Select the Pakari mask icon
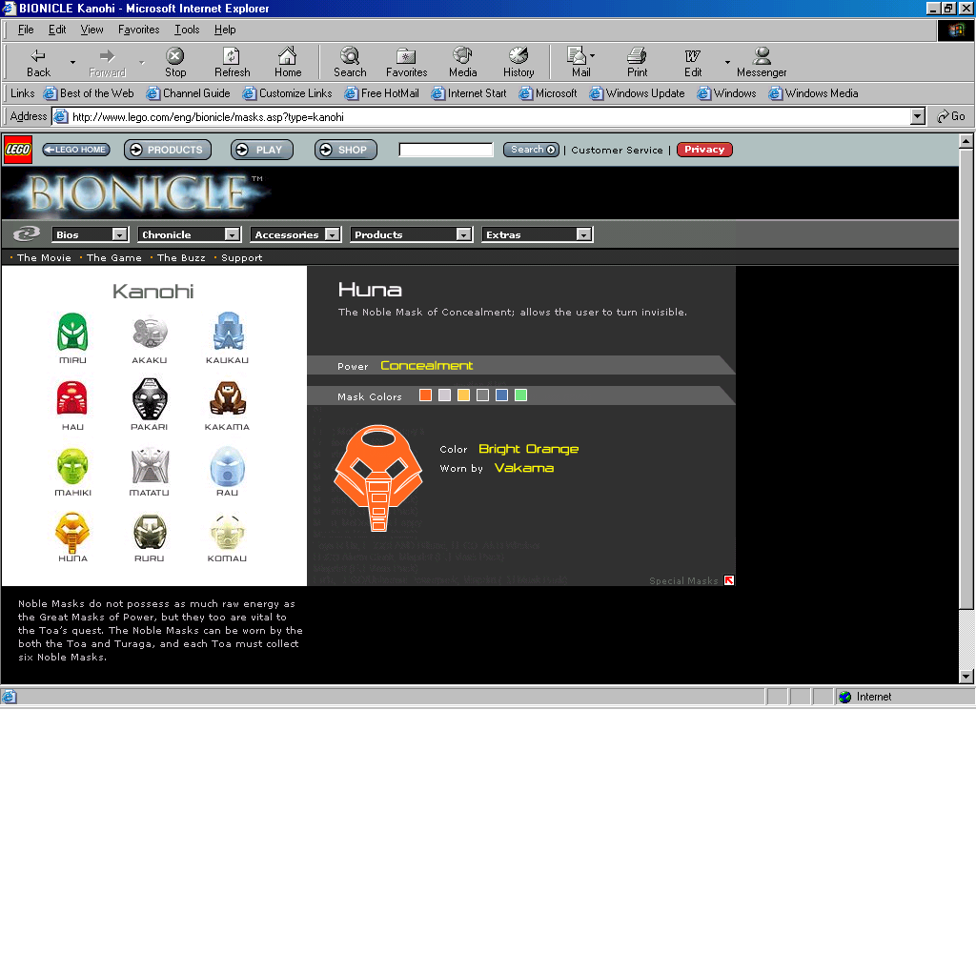The height and width of the screenshot is (953, 976). tap(150, 398)
